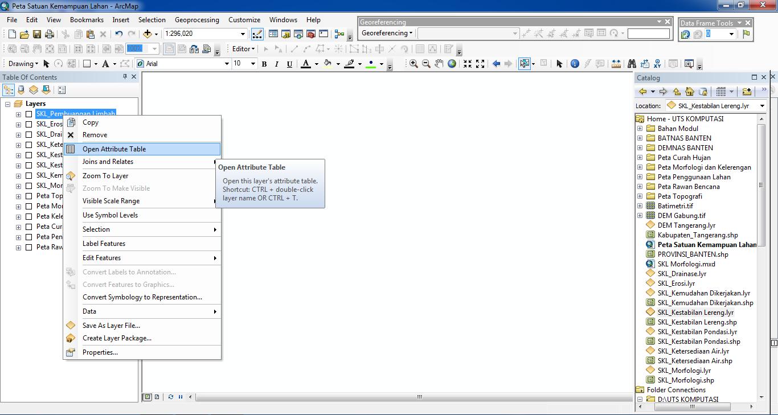
Task: Click the Save map document icon
Action: click(x=37, y=34)
